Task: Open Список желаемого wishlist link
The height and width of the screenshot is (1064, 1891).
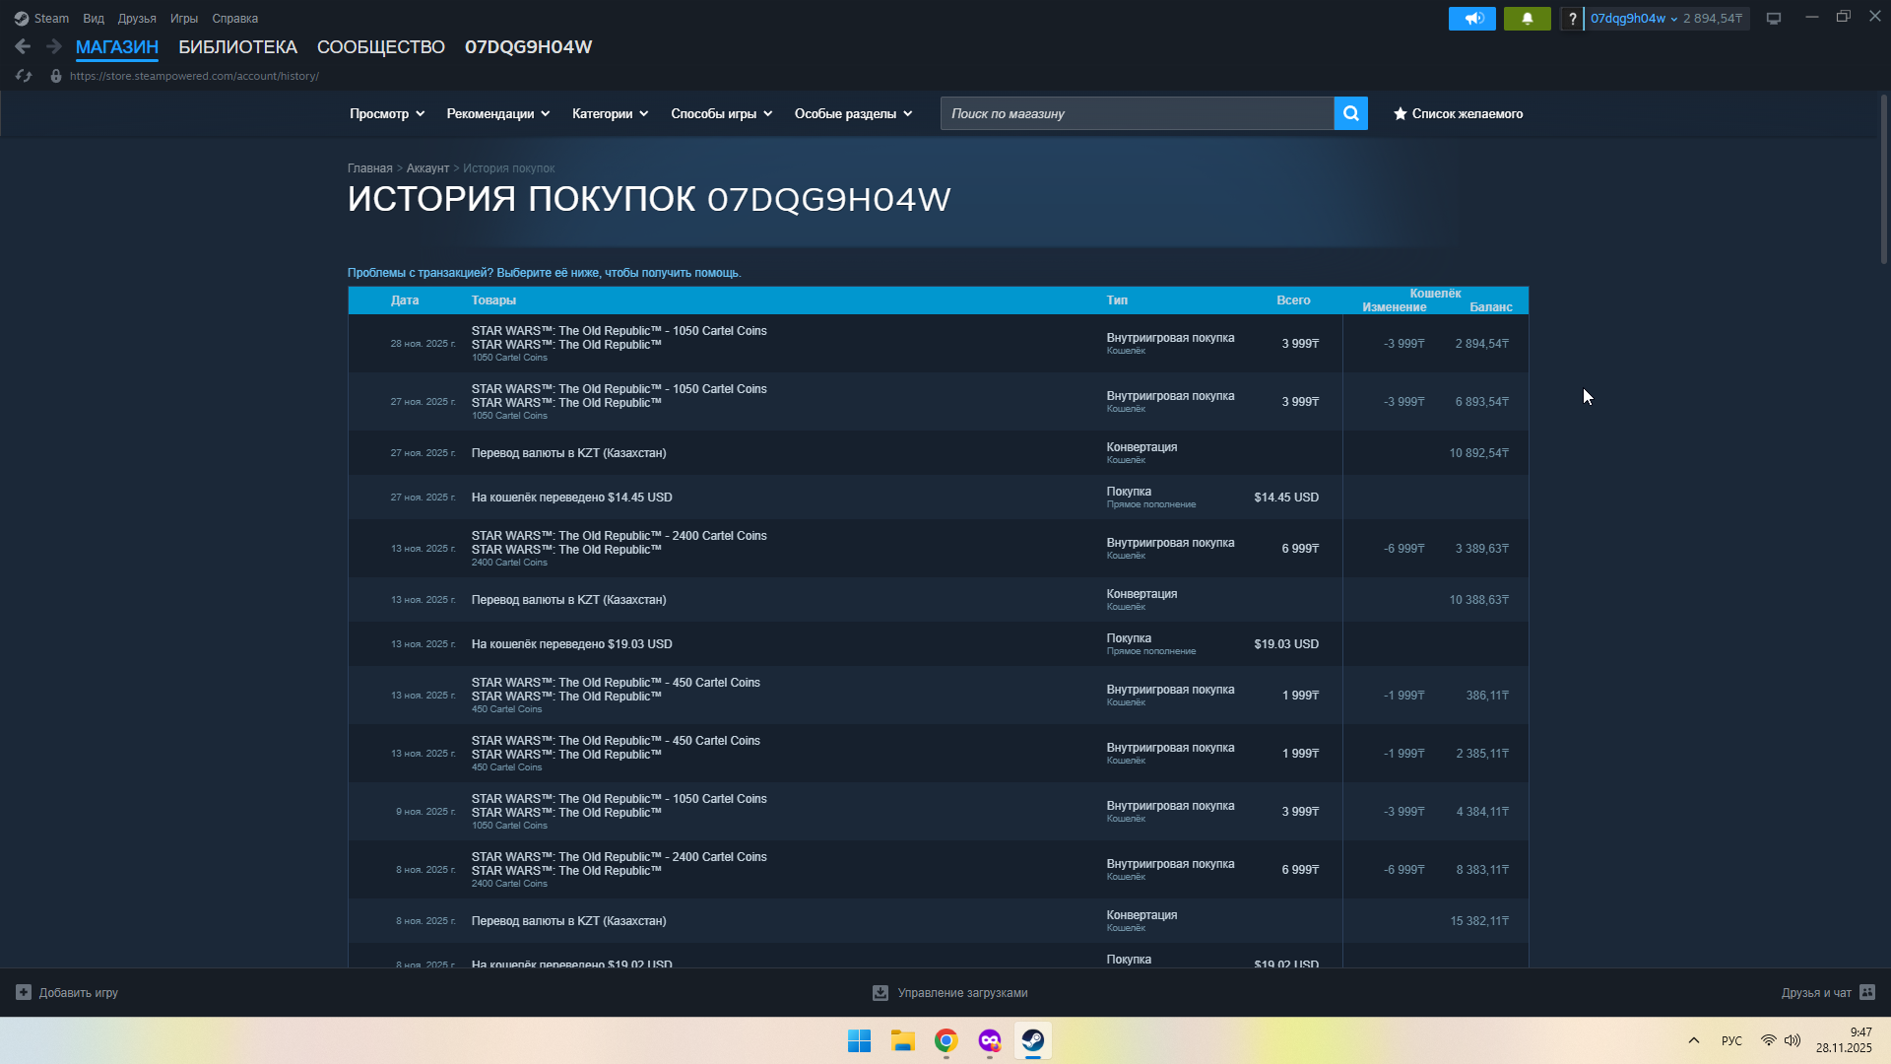Action: pos(1458,113)
